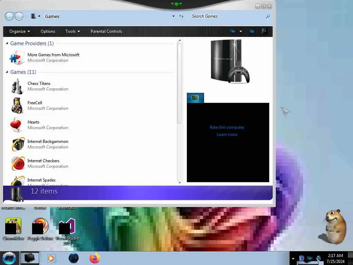353x265 pixels.
Task: Click into the Search Games field
Action: (x=228, y=16)
